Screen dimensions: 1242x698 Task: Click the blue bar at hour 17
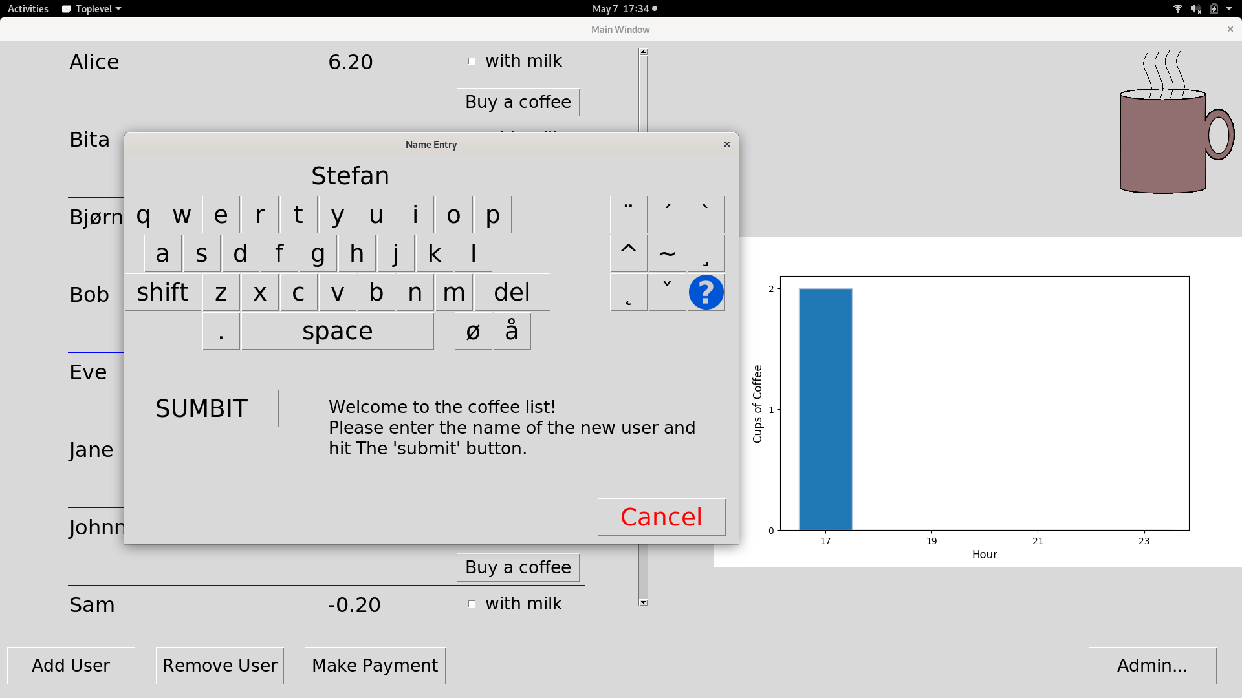(x=825, y=409)
